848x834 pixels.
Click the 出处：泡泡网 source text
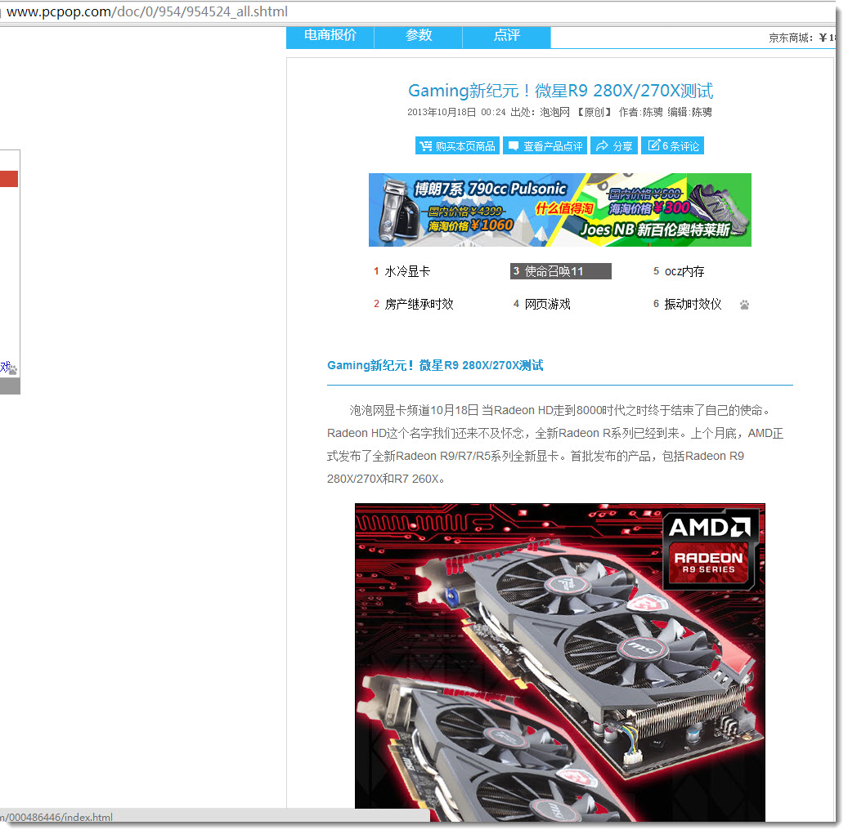[540, 113]
